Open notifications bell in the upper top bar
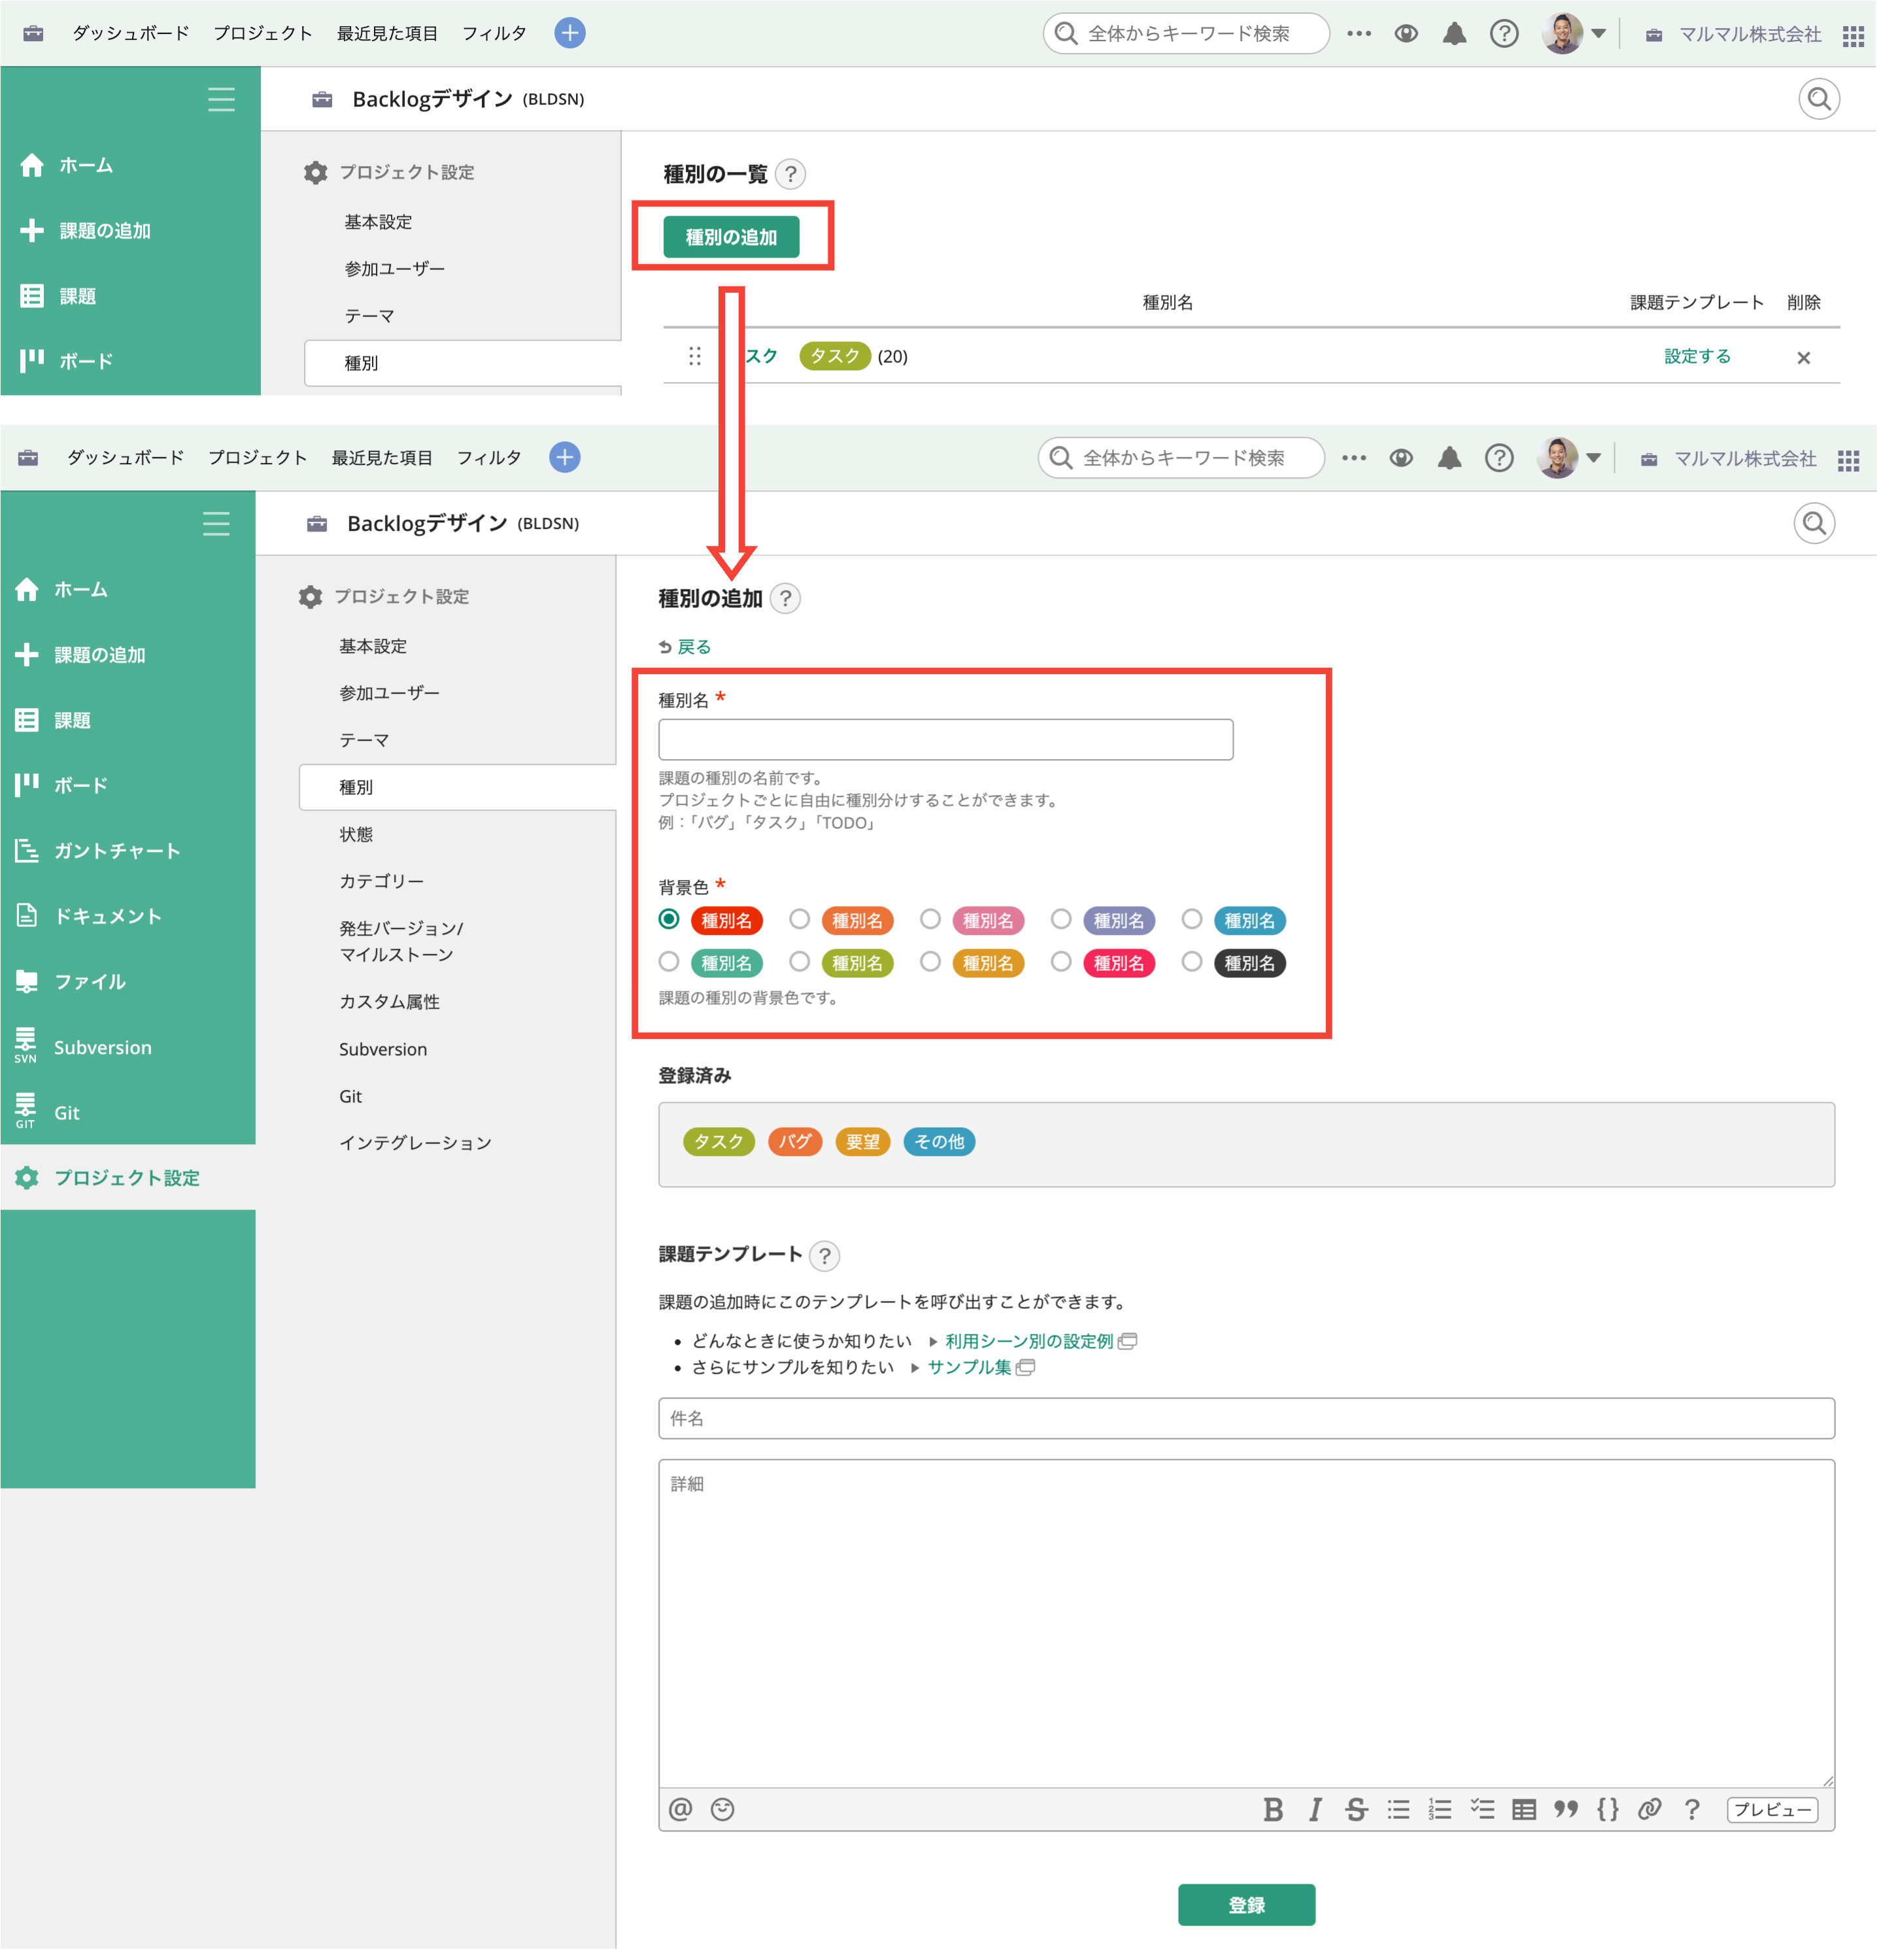Screen dimensions: 1877x1949 click(1455, 34)
